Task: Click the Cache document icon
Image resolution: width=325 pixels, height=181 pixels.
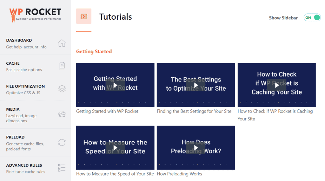Action: tap(62, 66)
